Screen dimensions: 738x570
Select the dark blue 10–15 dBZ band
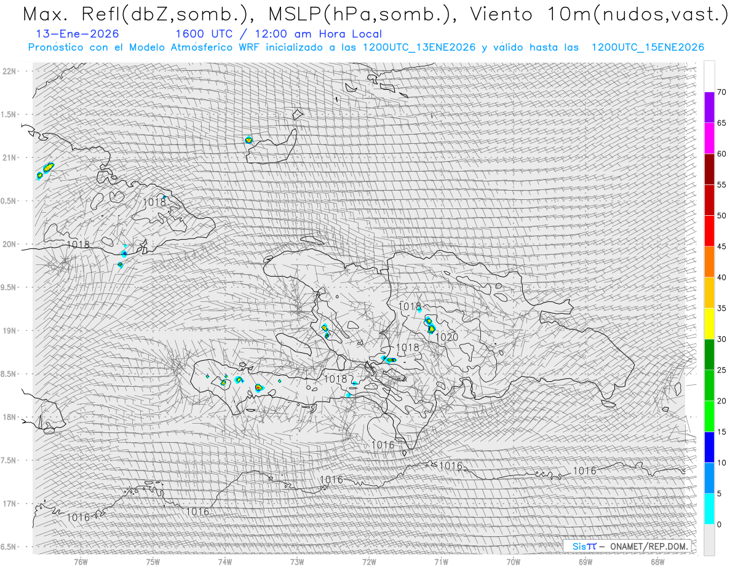(x=709, y=447)
